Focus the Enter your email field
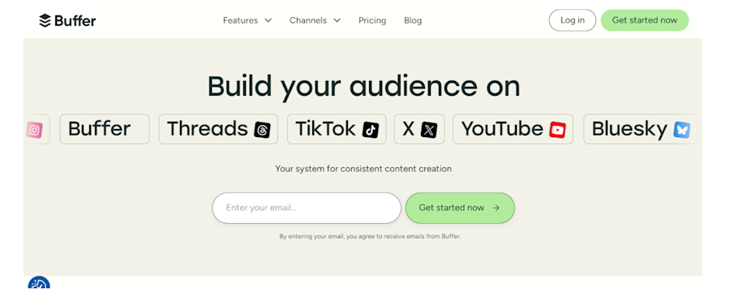730x296 pixels. pos(307,208)
